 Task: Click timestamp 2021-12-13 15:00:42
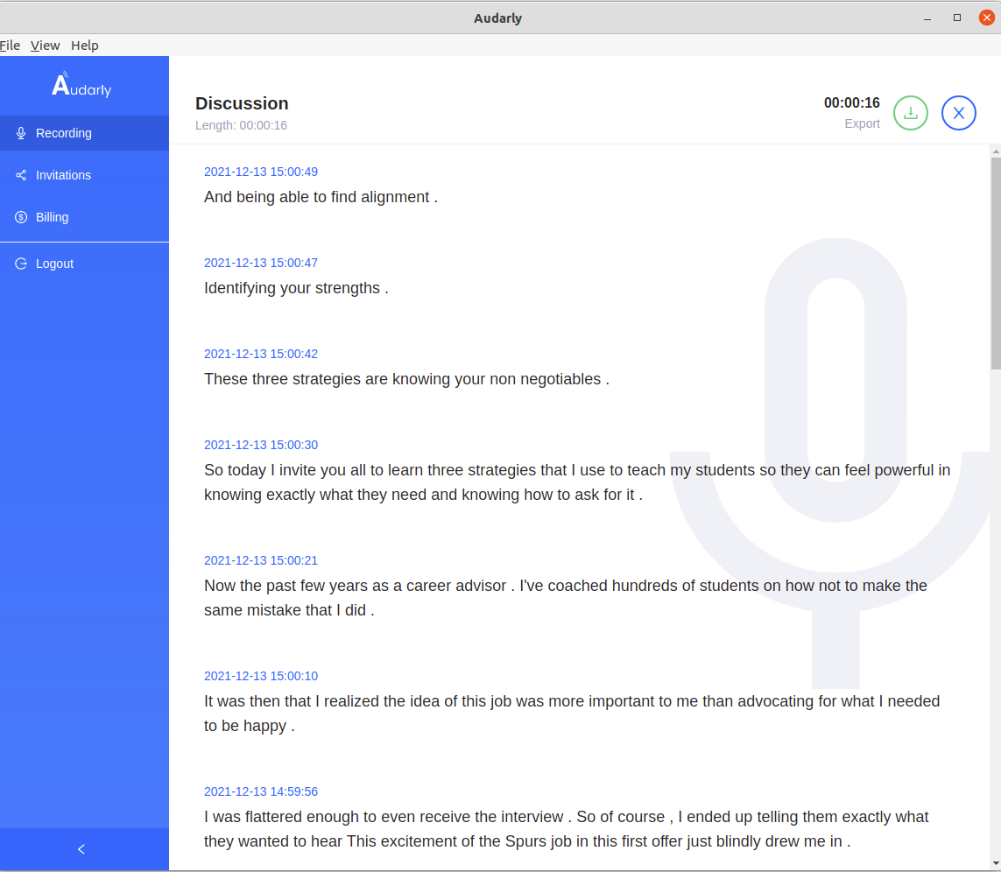tap(260, 354)
